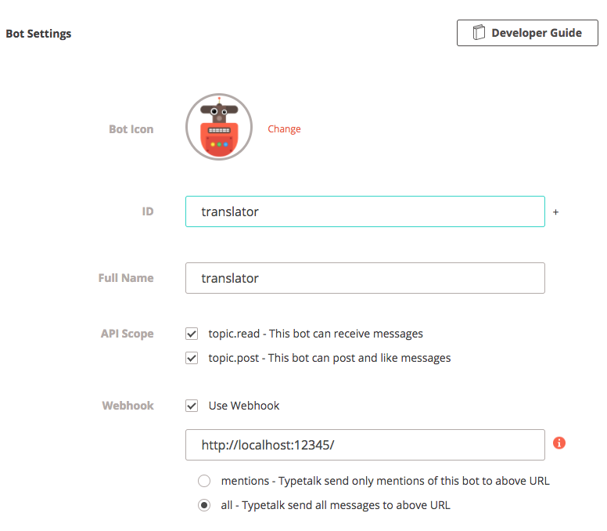Click the all messages description text

tap(336, 505)
